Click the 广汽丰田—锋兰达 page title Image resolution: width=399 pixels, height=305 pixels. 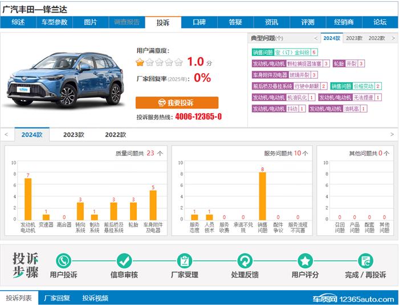(35, 10)
